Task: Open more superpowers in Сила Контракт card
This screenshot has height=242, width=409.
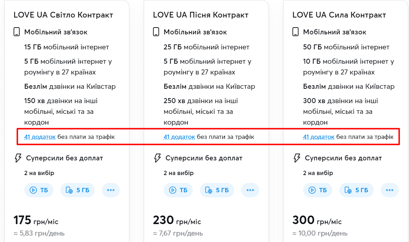Action: click(390, 190)
